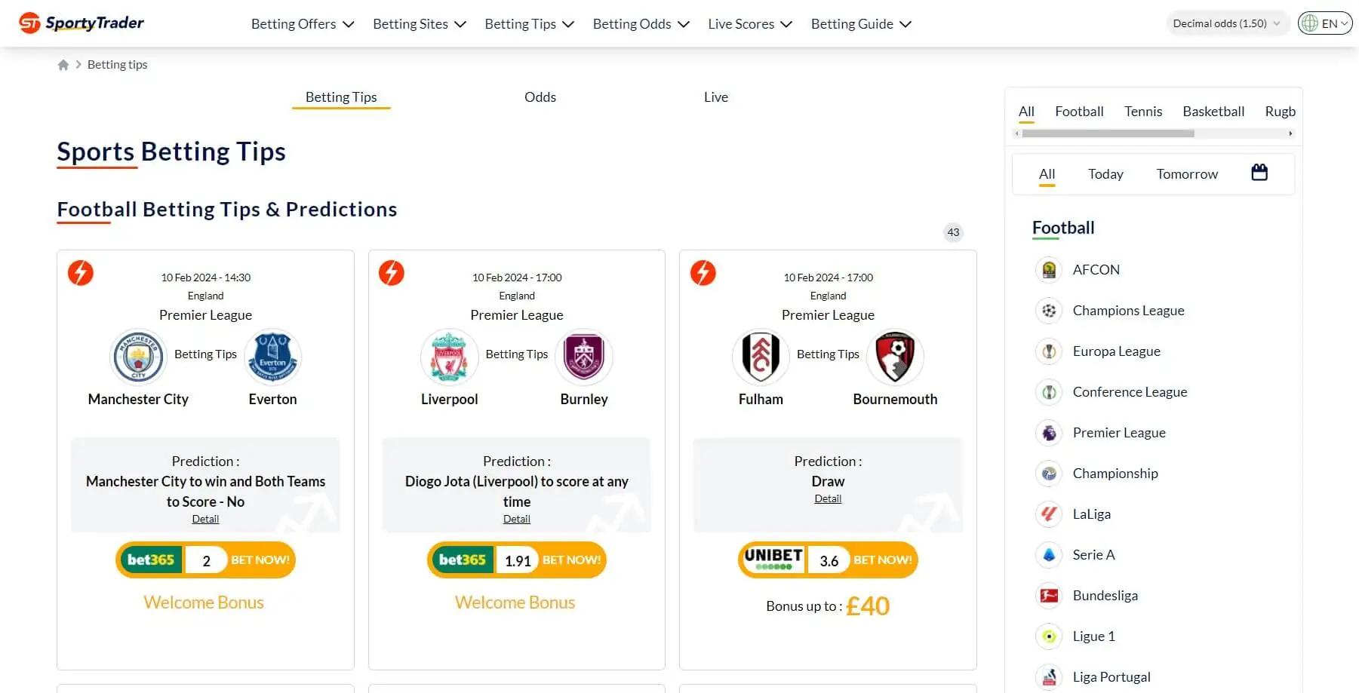Open Champions League via its ball icon
Image resolution: width=1359 pixels, height=693 pixels.
coord(1048,311)
